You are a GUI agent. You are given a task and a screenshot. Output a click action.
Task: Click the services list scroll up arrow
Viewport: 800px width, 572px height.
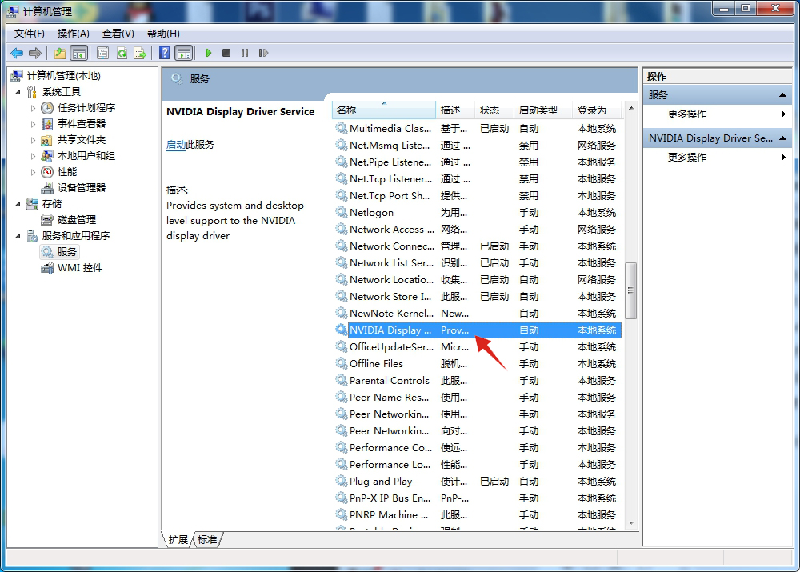pyautogui.click(x=631, y=108)
